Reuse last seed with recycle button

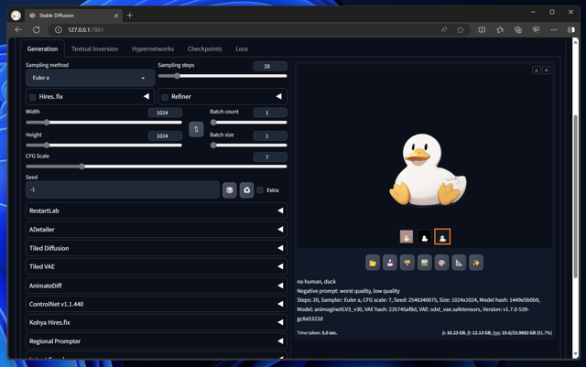click(x=246, y=190)
